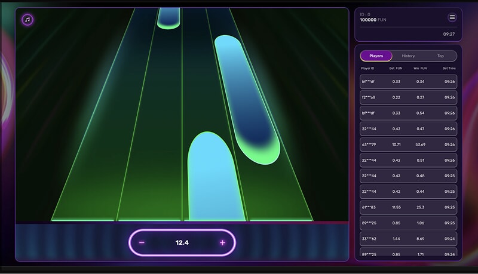Viewport: 478px width, 274px height.
Task: Click win value 8.69
Action: [x=421, y=239]
